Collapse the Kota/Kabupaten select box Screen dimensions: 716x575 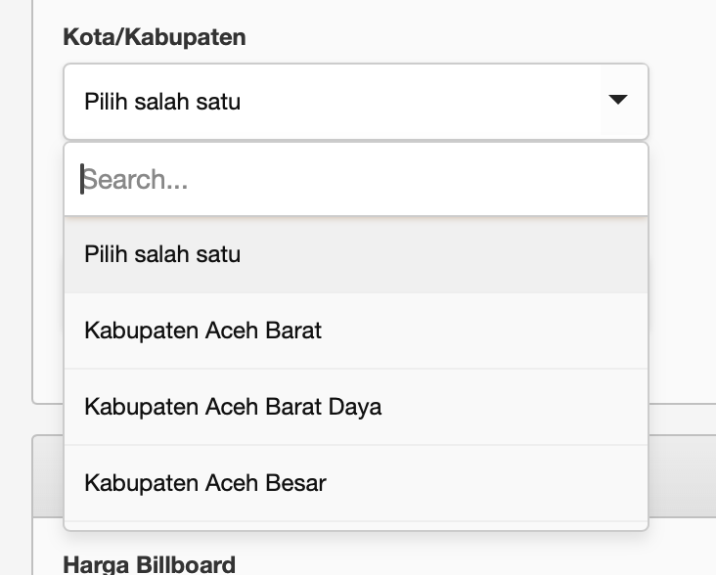click(356, 102)
